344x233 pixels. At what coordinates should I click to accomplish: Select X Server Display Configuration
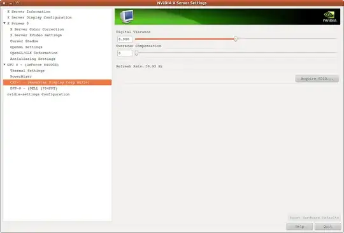coord(39,17)
